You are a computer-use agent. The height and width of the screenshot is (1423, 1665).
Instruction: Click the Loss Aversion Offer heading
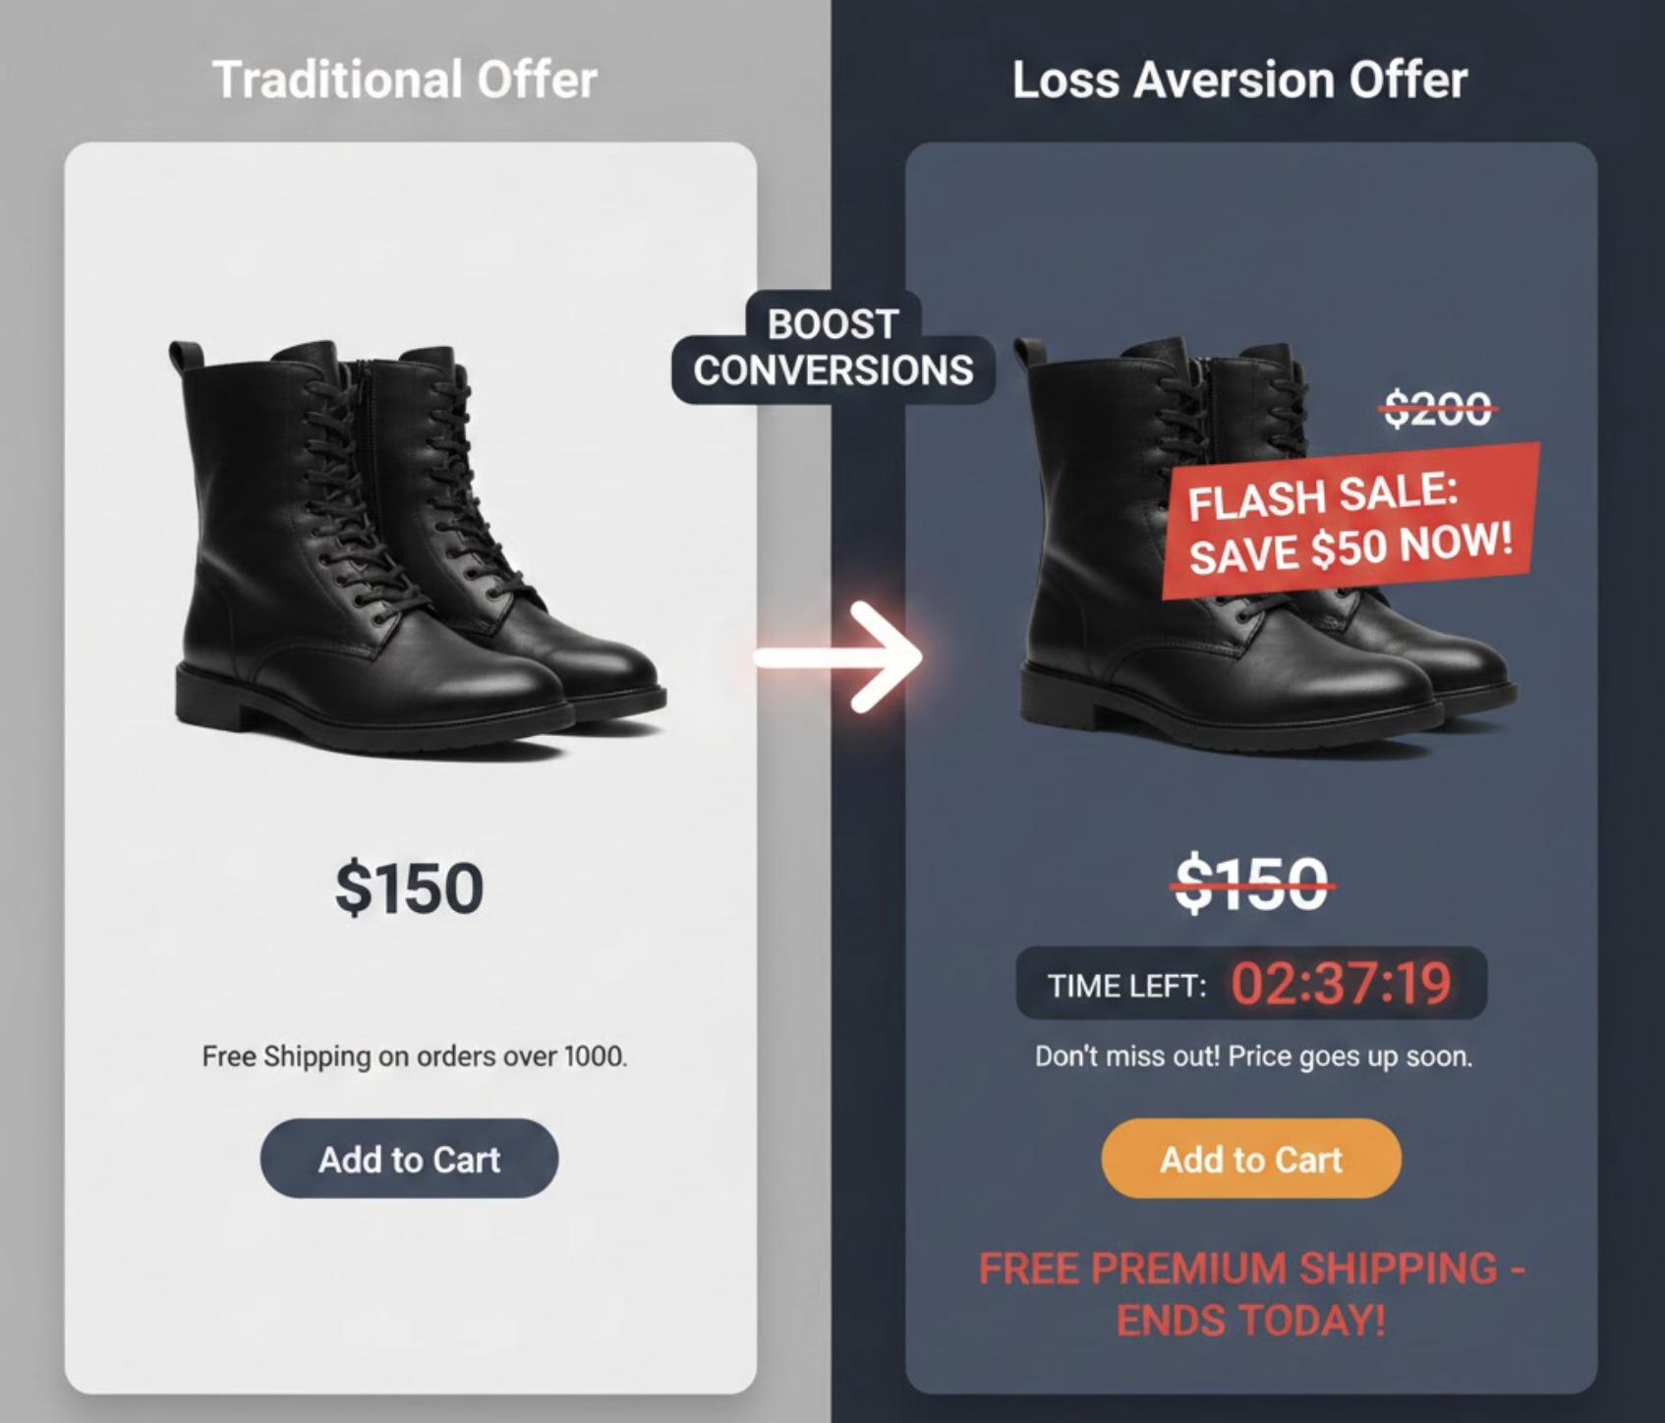coord(1240,80)
